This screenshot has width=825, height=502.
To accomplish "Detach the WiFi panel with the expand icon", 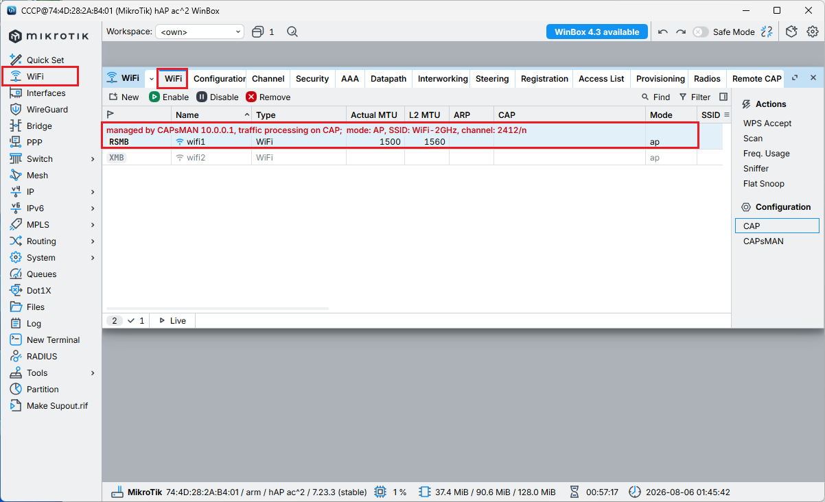I will coord(795,78).
